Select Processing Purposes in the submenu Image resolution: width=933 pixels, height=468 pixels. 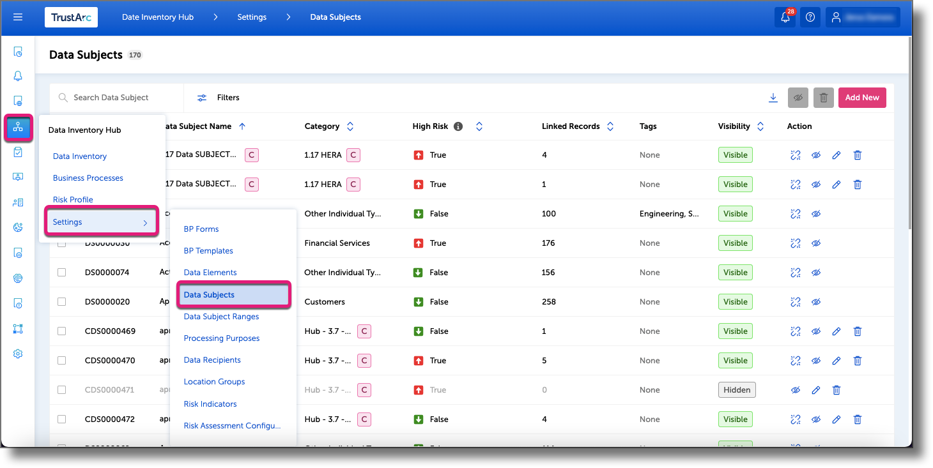(x=221, y=338)
